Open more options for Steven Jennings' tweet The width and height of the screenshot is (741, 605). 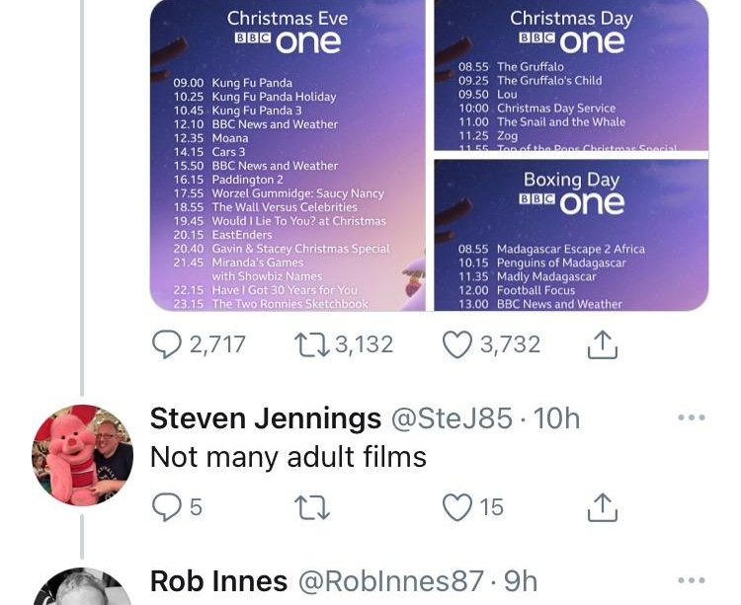pyautogui.click(x=692, y=418)
